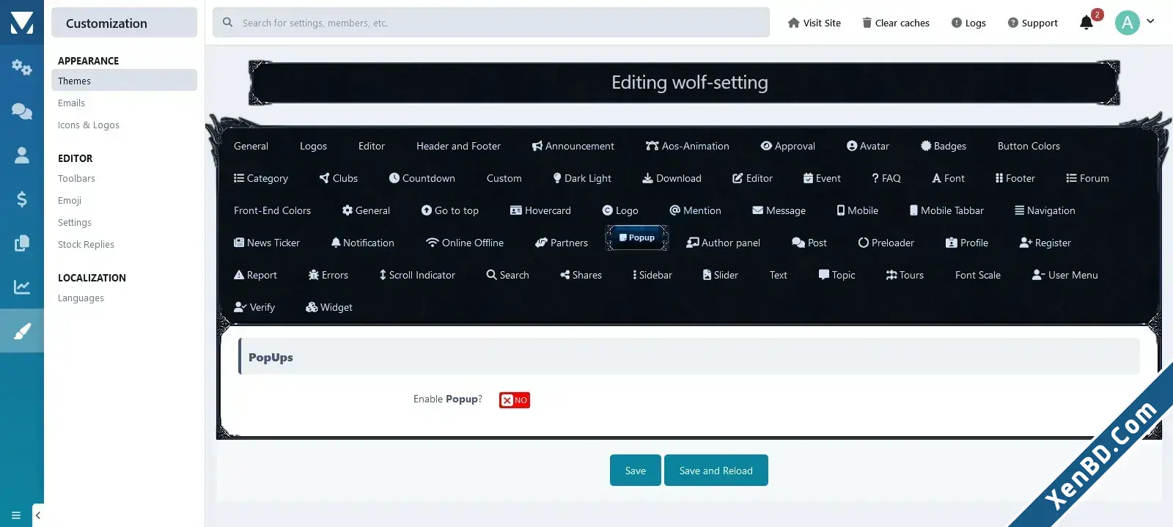This screenshot has width=1173, height=527.
Task: Open the Scroll Indicator tab
Action: coord(417,275)
